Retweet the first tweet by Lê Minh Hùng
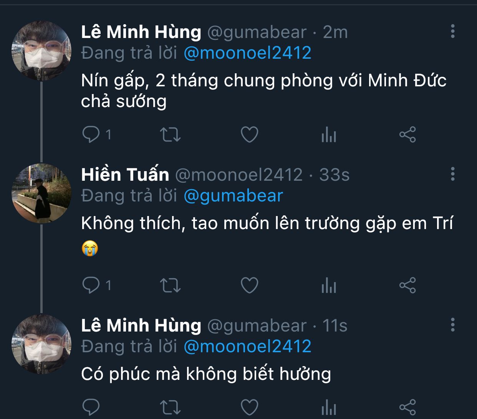This screenshot has width=477, height=419. pyautogui.click(x=170, y=135)
